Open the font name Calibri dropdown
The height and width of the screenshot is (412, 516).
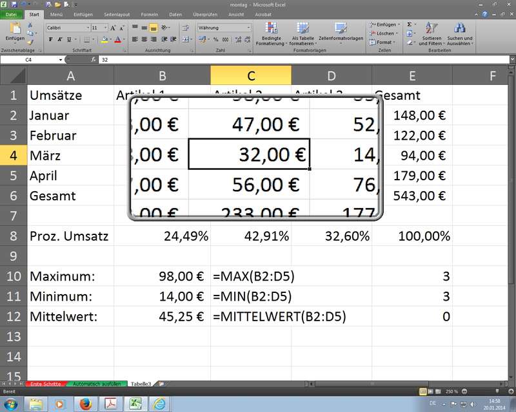point(86,28)
